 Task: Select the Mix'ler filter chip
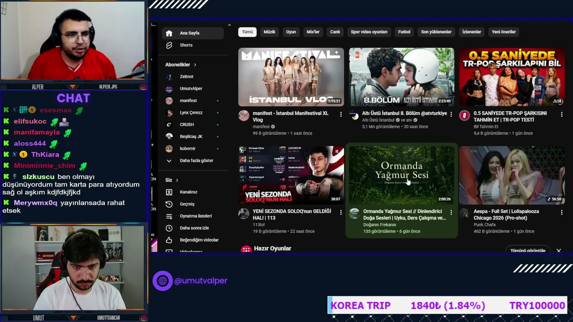tap(313, 32)
